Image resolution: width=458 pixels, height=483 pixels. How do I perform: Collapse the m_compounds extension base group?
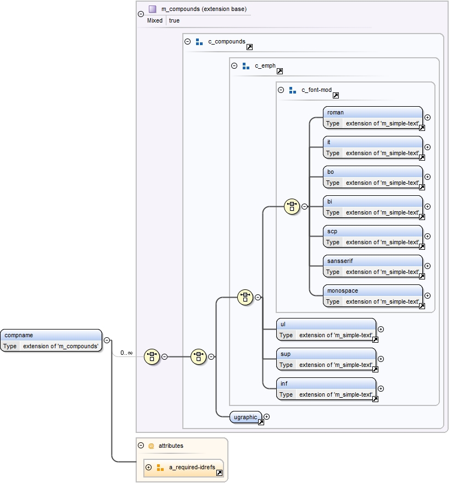tap(141, 14)
